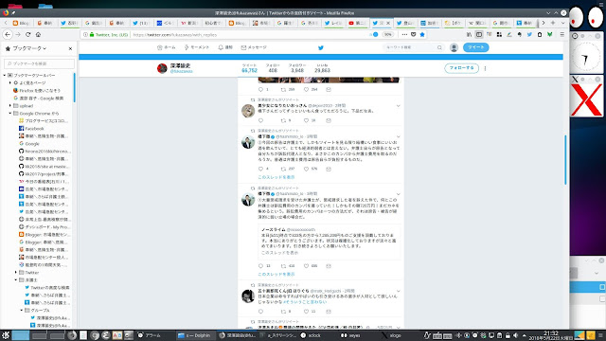The height and width of the screenshot is (341, 606).
Task: Open new tab with plus button
Action: 553,23
